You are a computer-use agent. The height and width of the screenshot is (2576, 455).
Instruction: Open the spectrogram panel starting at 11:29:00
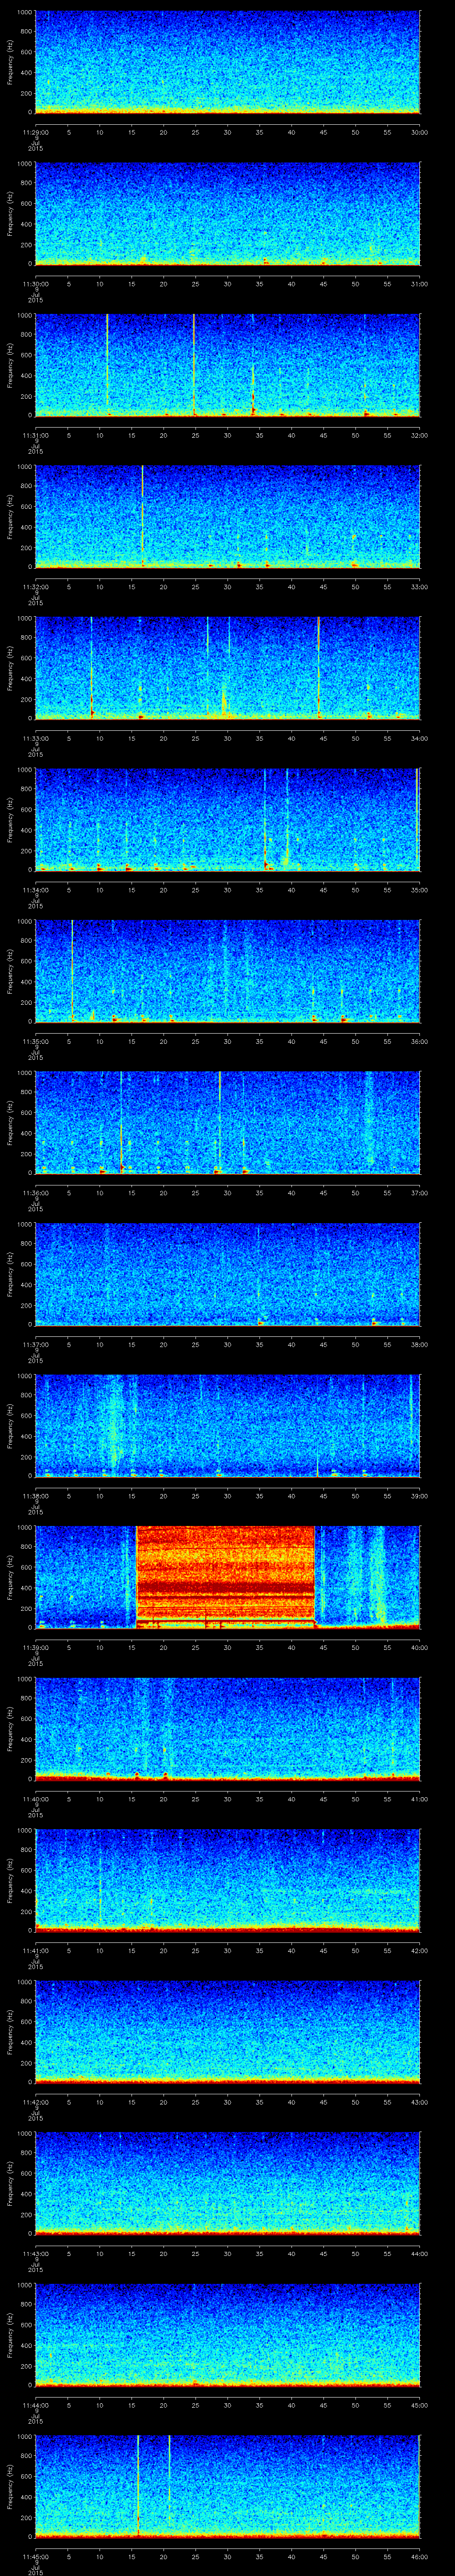tap(227, 62)
